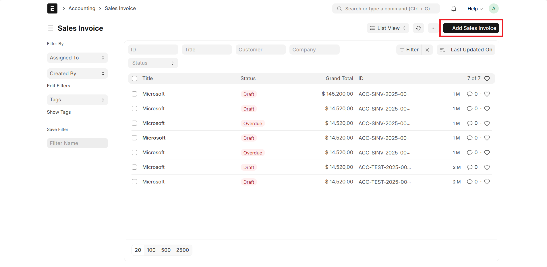The image size is (547, 267).
Task: Clear active filters with the X icon
Action: 427,49
